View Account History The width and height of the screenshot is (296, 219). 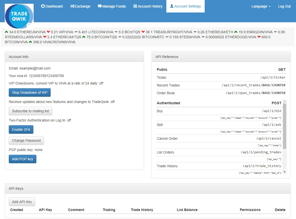click(x=148, y=6)
